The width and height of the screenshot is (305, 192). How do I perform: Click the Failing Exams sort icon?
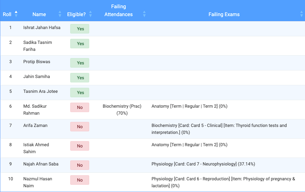pyautogui.click(x=302, y=14)
